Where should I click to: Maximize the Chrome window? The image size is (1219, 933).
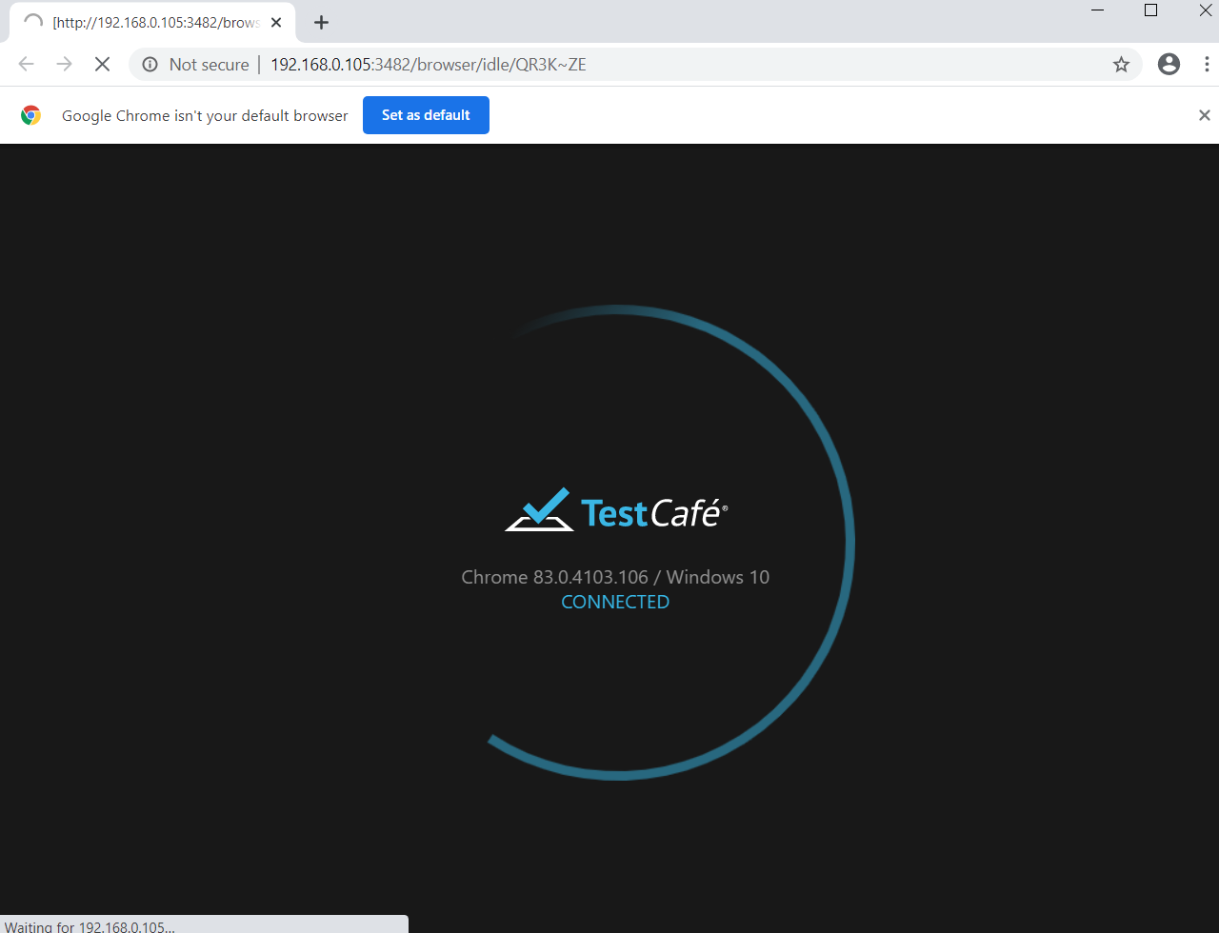(1150, 10)
